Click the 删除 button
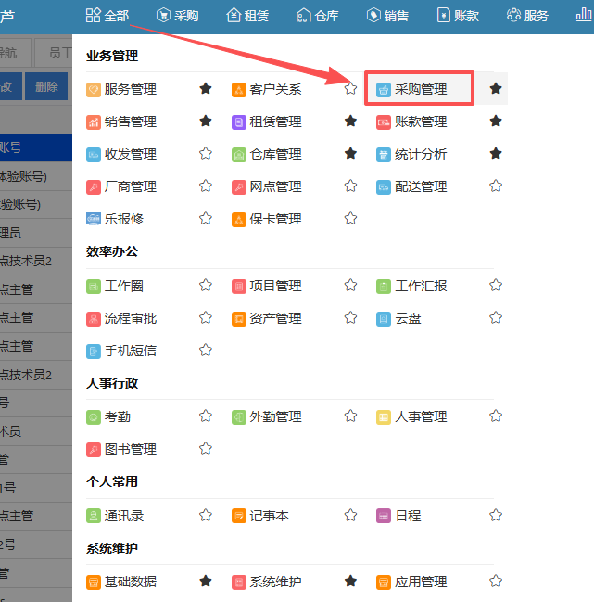The image size is (594, 602). [46, 86]
